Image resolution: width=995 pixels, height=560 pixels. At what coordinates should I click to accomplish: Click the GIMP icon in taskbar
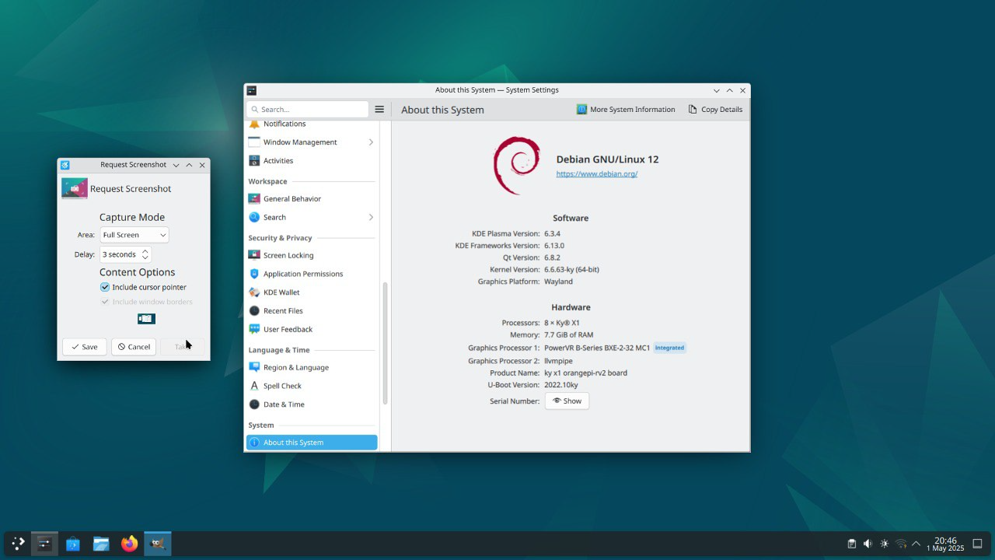(158, 544)
